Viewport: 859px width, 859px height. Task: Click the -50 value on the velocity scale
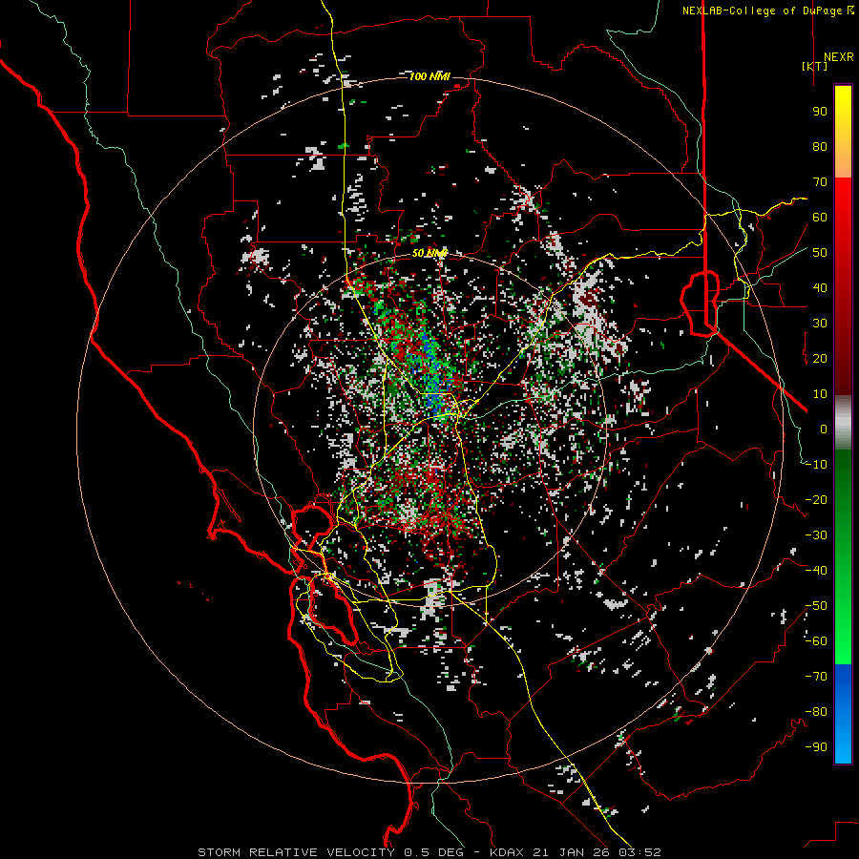pos(816,606)
